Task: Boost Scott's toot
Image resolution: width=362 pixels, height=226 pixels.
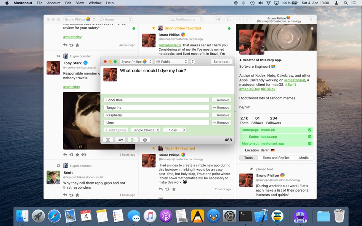Action: [71, 195]
